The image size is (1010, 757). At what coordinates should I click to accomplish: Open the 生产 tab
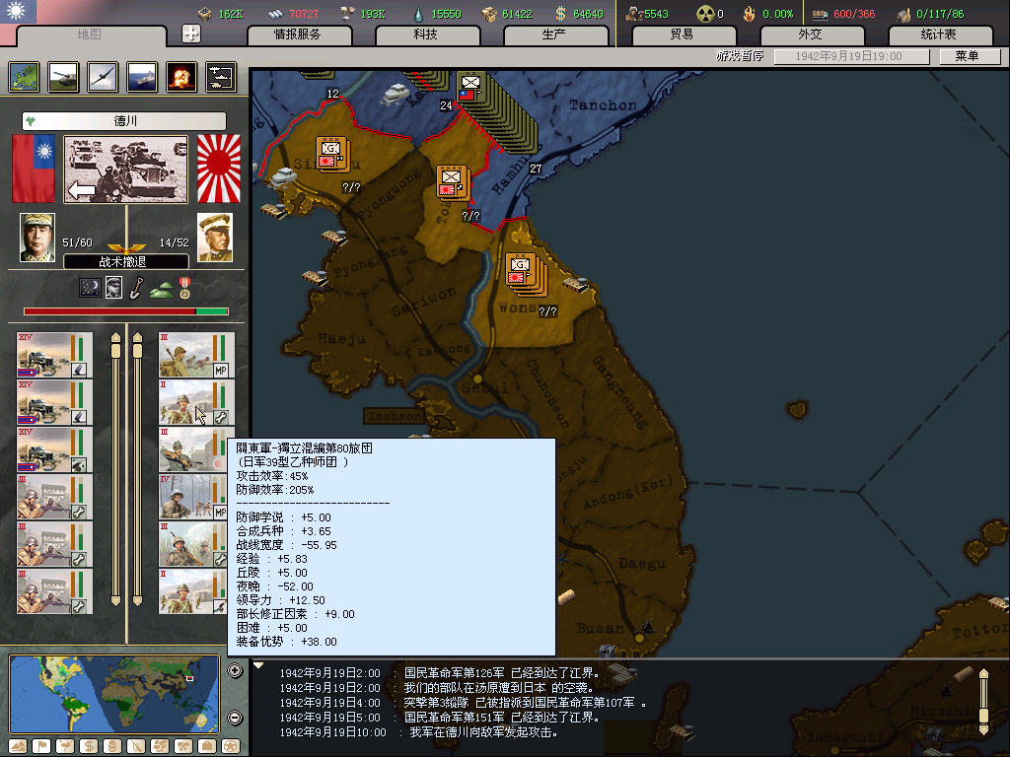(x=554, y=34)
